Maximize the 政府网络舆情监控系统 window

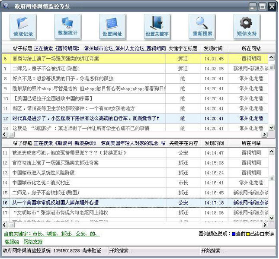pos(262,7)
